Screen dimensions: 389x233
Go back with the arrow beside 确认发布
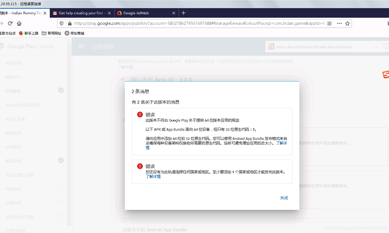123,79
